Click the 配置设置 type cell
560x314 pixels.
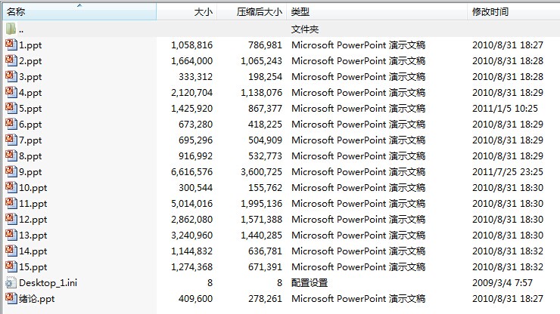tap(310, 283)
